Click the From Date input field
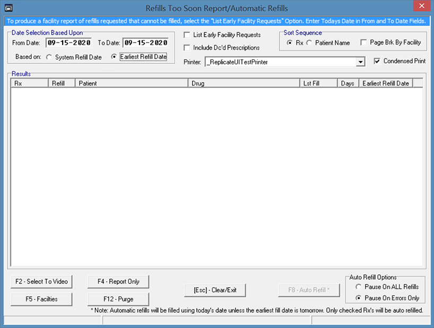Screen dimensions: 434x328 pos(68,43)
